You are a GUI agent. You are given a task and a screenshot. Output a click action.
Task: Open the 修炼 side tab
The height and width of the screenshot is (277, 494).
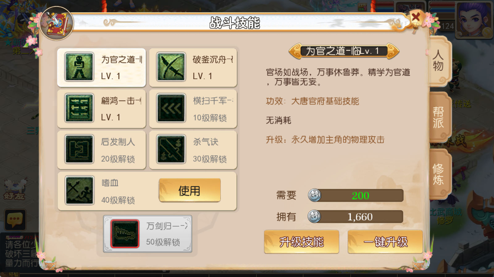coord(438,174)
